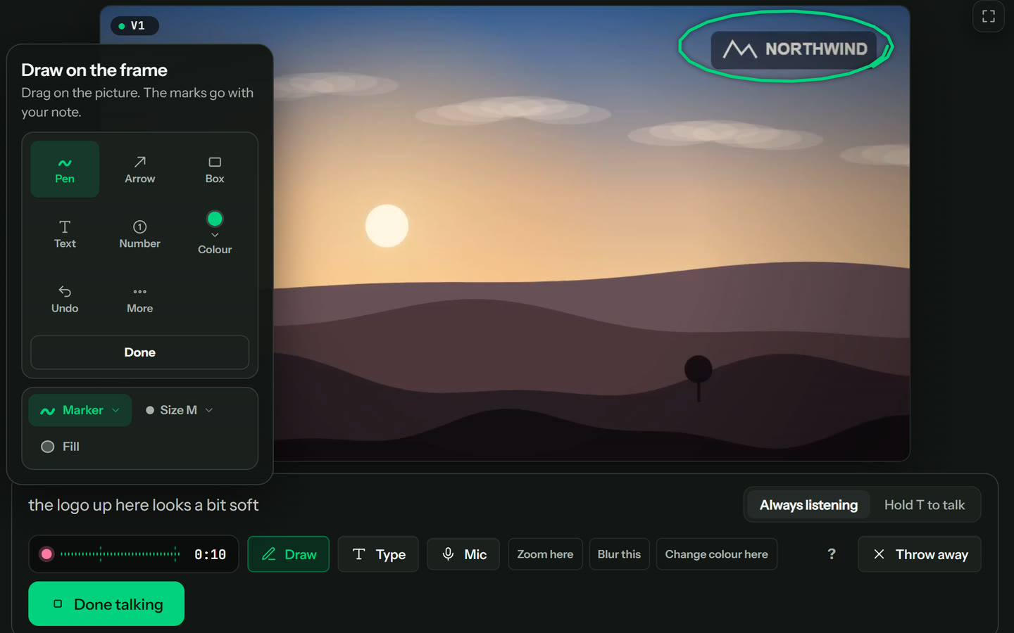Undo the last drawn mark
This screenshot has height=633, width=1014.
pos(65,299)
